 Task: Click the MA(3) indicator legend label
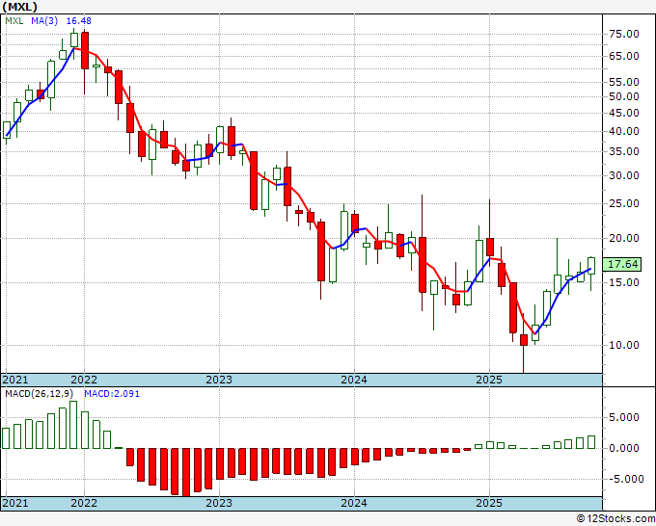44,21
